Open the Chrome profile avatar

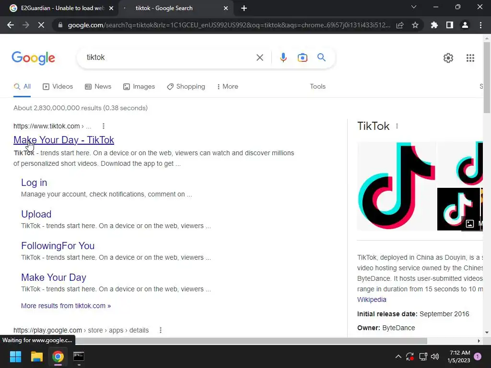[465, 25]
